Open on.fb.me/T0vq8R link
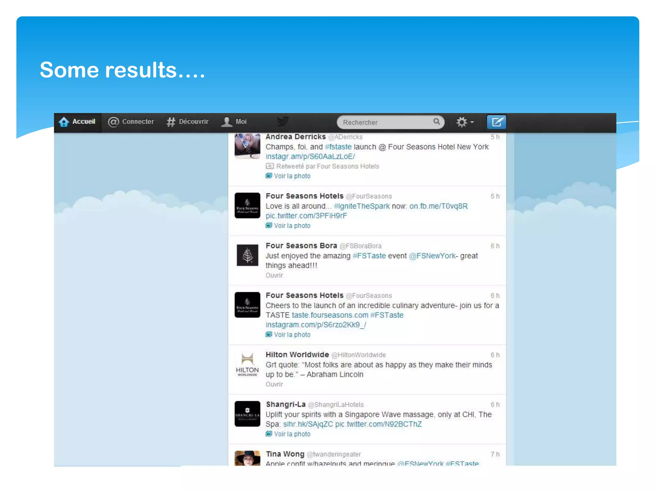 [438, 206]
